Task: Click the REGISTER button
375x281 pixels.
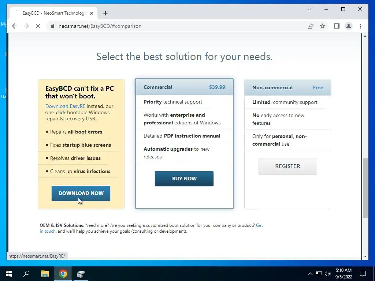Action: pos(288,166)
